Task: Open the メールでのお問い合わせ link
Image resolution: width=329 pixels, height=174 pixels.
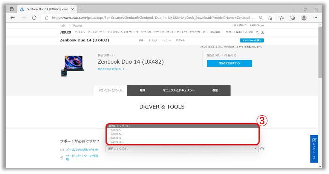Action: (x=82, y=150)
